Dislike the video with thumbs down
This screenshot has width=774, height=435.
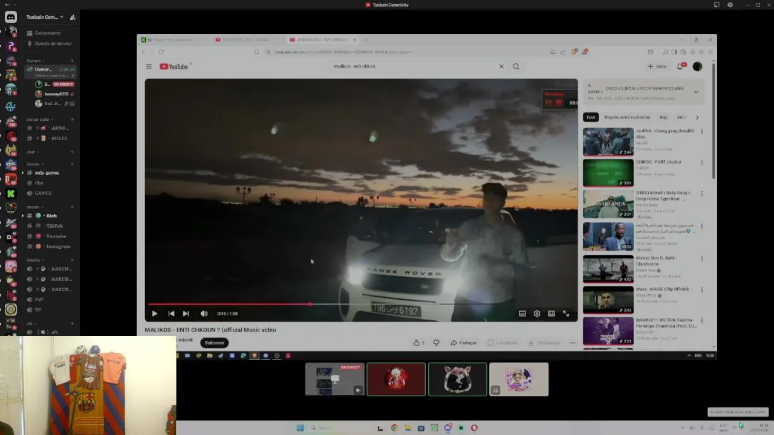436,343
